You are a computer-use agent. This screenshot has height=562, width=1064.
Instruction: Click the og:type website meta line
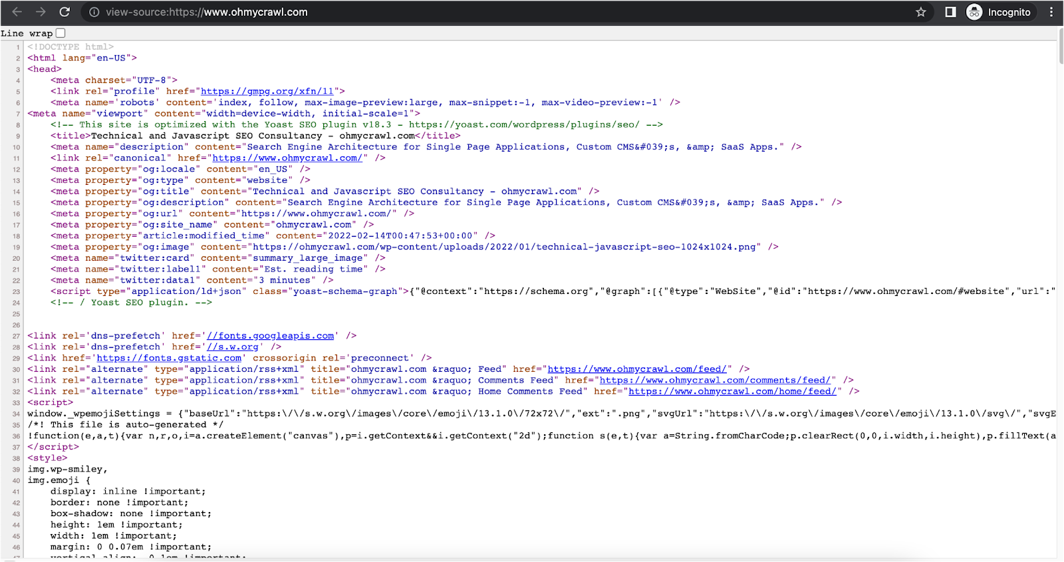tap(180, 180)
